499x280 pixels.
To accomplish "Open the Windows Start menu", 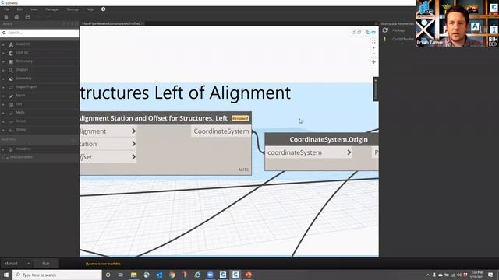I will click(5, 275).
